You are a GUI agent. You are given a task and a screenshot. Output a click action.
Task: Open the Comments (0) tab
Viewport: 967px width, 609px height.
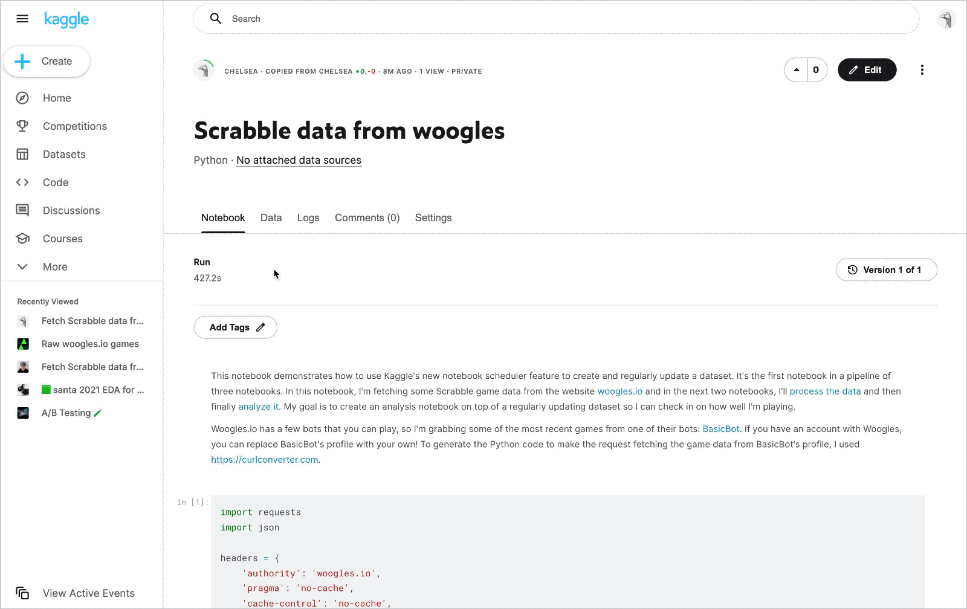pos(367,218)
